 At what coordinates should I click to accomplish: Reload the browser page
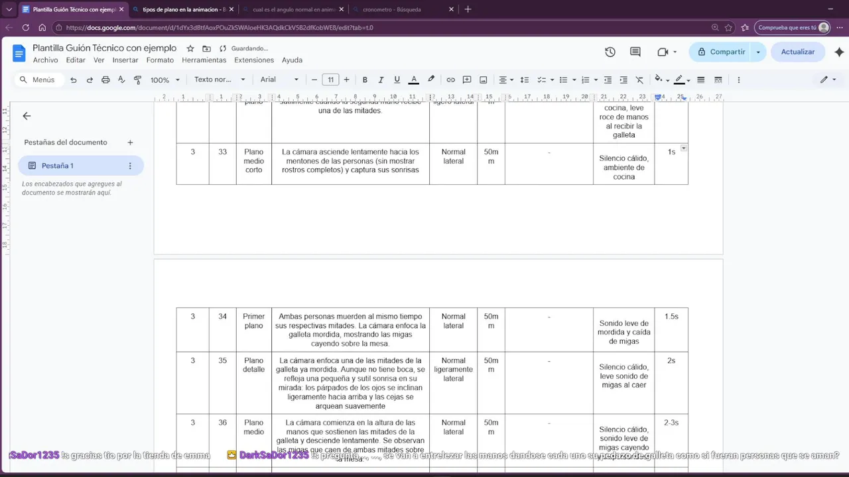coord(26,28)
